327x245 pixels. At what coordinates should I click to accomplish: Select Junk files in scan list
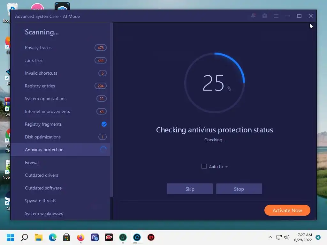pos(60,60)
